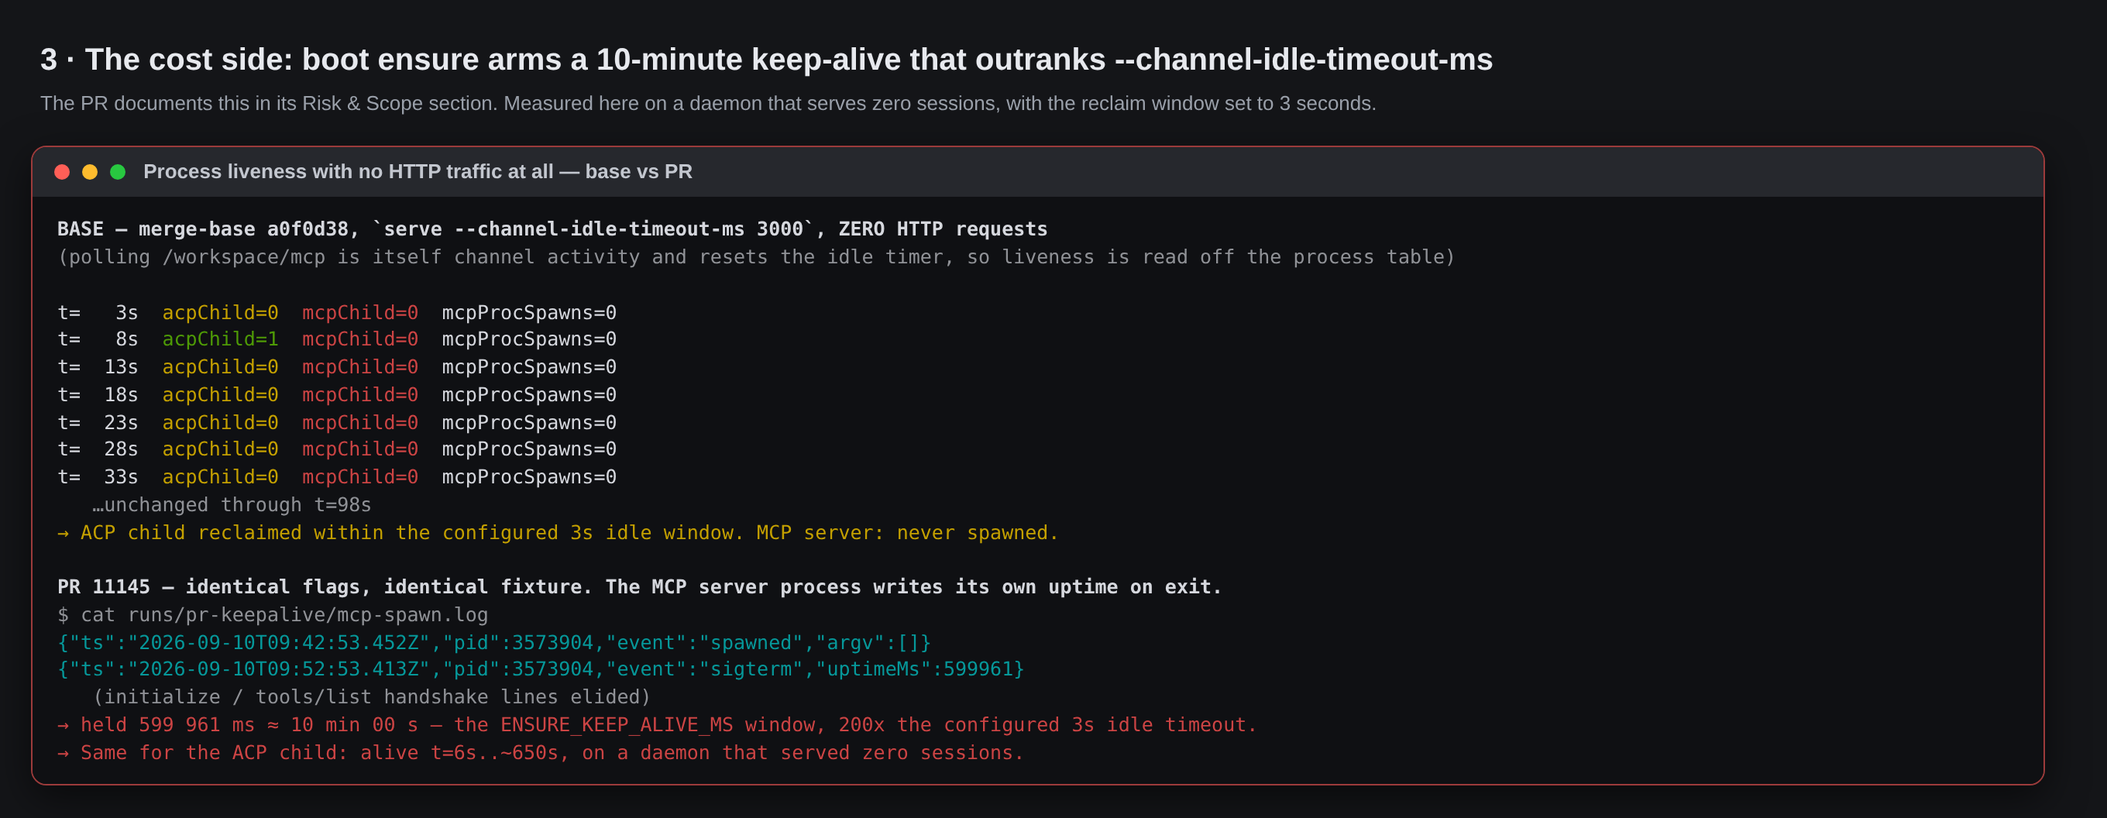Viewport: 2107px width, 818px height.
Task: Click the JSON 'spawned' event log line
Action: [x=494, y=642]
